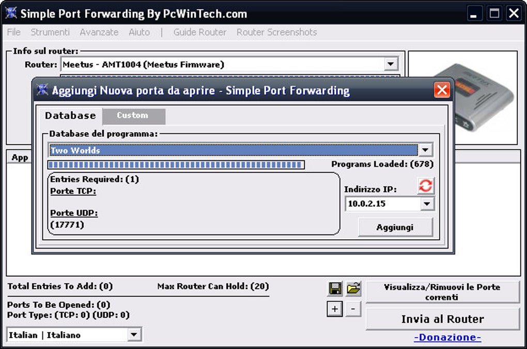This screenshot has height=349, width=527.
Task: Open the File menu
Action: click(x=14, y=32)
